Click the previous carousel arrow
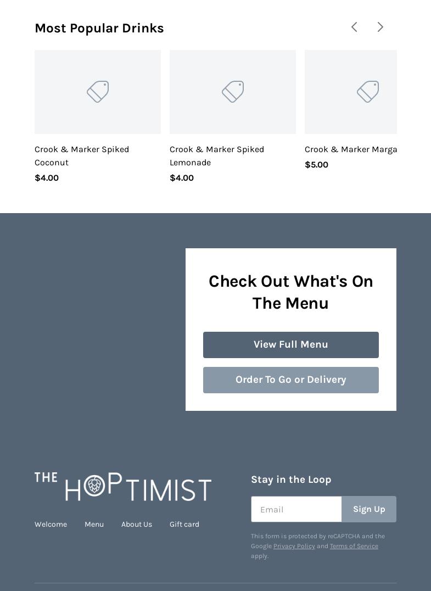The height and width of the screenshot is (591, 431). click(354, 27)
